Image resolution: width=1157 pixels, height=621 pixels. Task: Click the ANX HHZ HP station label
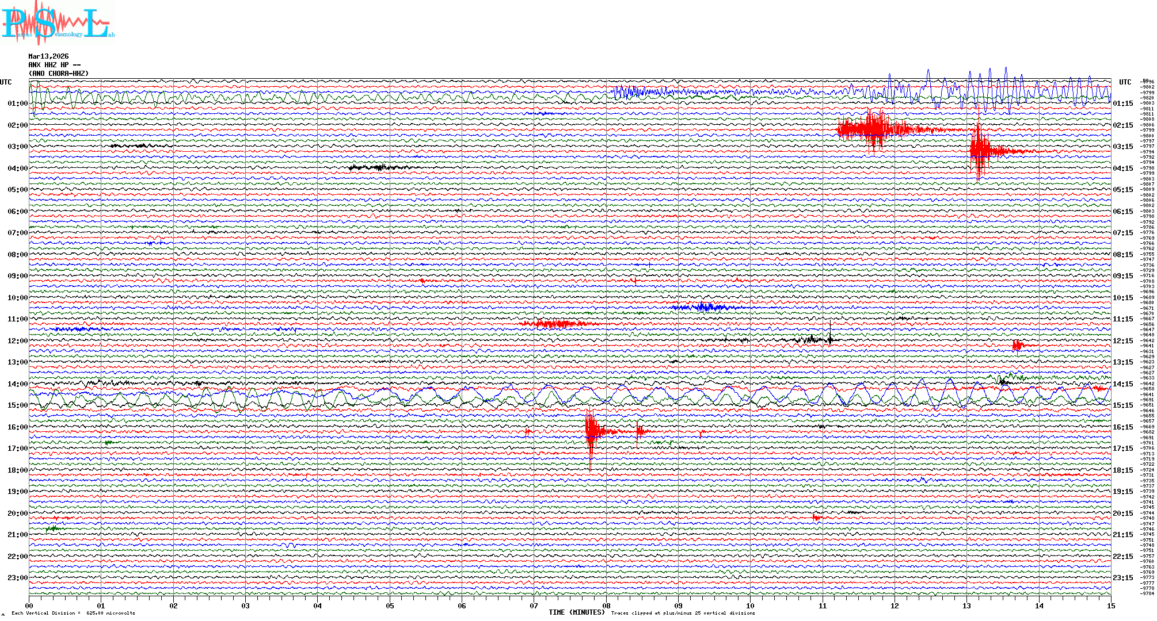(x=54, y=65)
